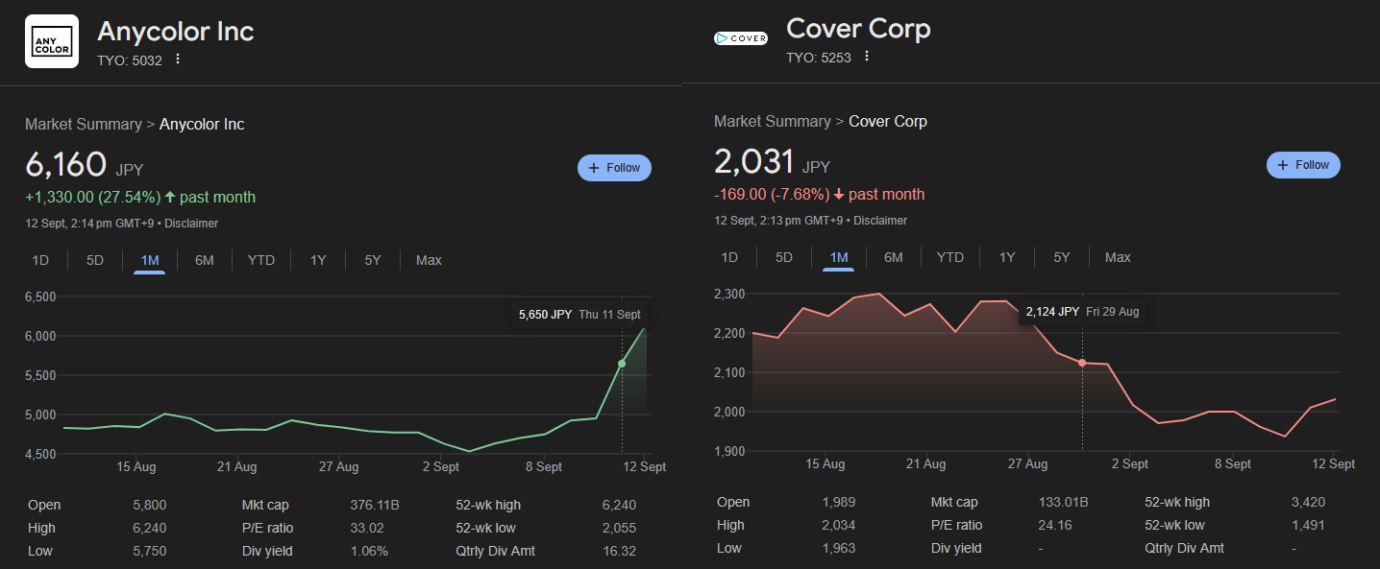
Task: Follow Anycolor Inc stock
Action: pos(614,168)
